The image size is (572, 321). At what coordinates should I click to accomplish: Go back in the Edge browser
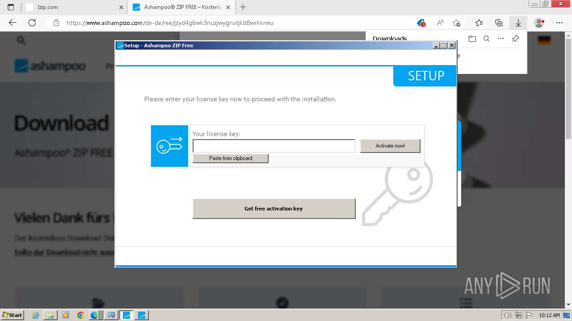pyautogui.click(x=13, y=23)
